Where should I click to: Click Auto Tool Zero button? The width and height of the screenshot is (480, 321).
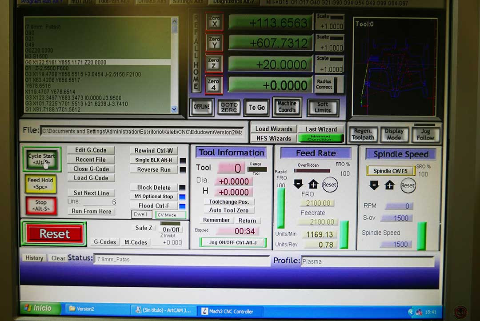[229, 210]
